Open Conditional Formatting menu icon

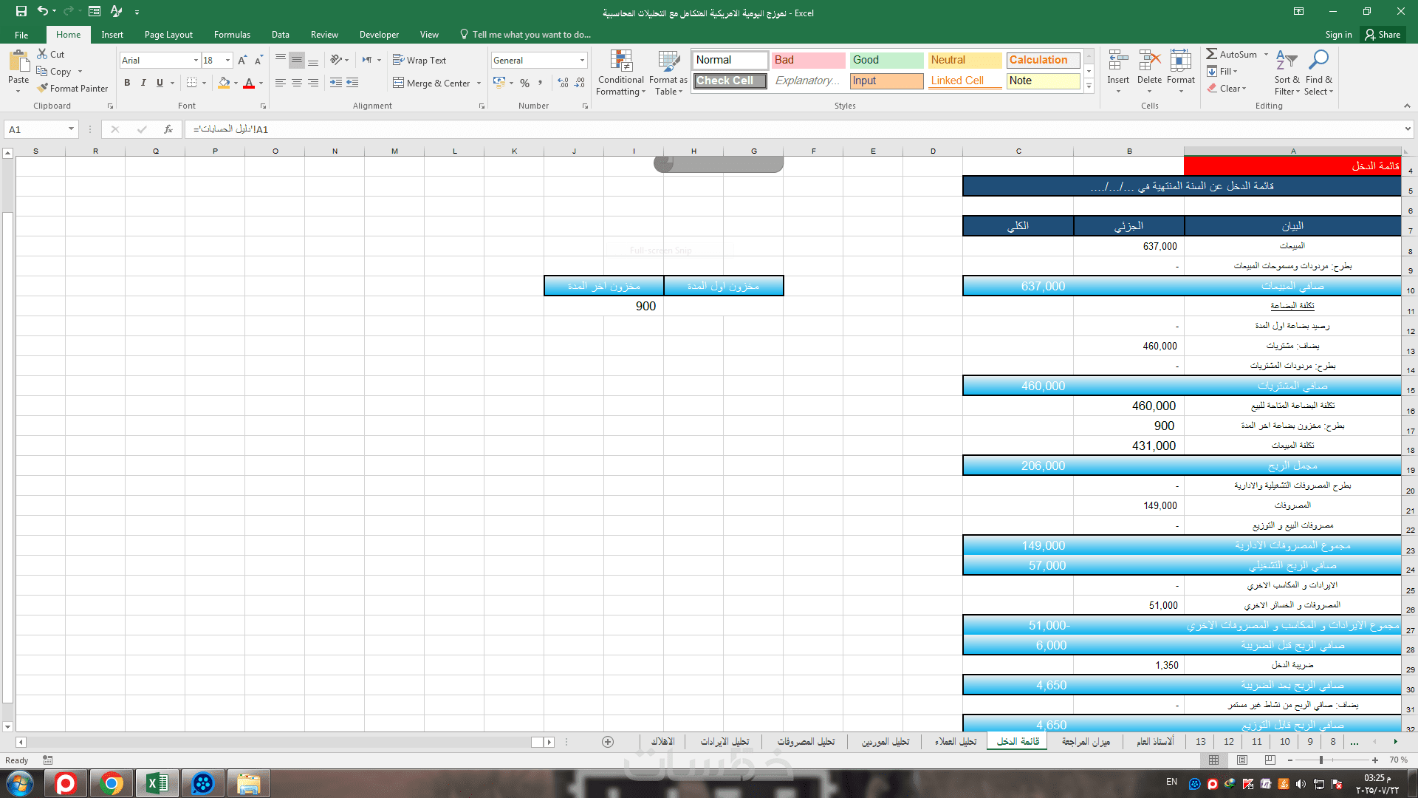(x=621, y=63)
